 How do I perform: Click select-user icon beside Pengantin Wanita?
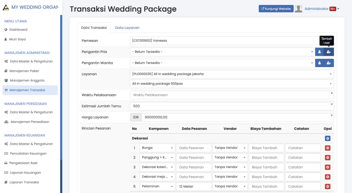pyautogui.click(x=319, y=63)
